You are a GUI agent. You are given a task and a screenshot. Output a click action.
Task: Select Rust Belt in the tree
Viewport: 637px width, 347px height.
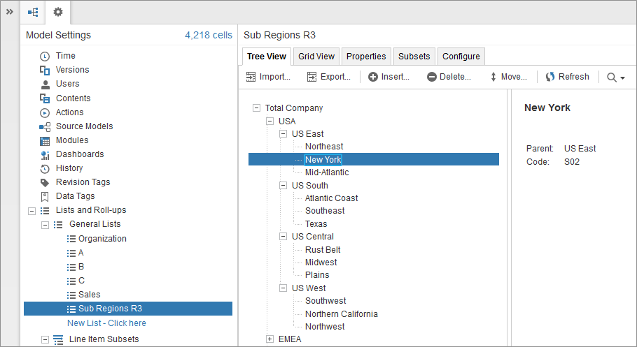click(323, 250)
